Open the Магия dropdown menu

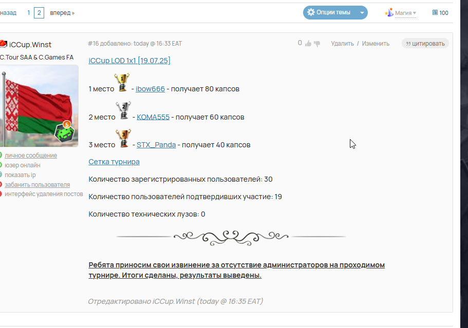pos(405,13)
